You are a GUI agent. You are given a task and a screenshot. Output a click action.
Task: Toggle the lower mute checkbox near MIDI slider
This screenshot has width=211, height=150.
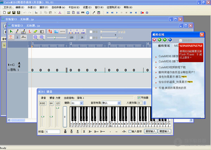pos(91,37)
